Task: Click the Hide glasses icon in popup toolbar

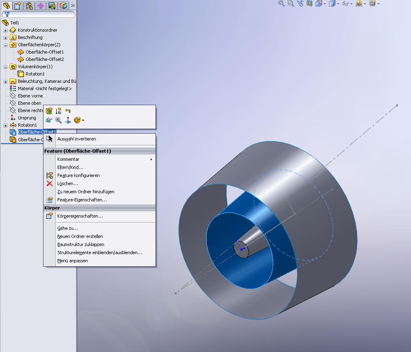Action: [x=49, y=120]
